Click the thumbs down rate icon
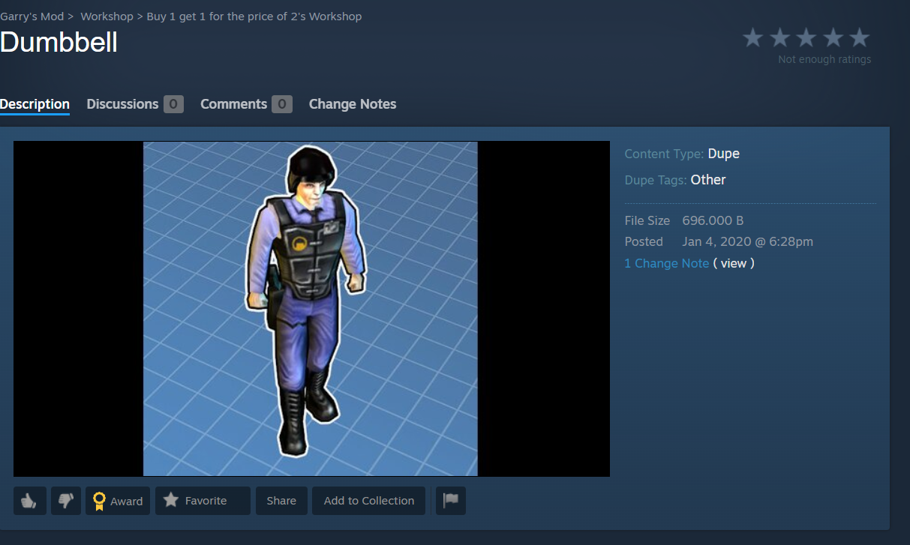The height and width of the screenshot is (545, 910). tap(66, 501)
